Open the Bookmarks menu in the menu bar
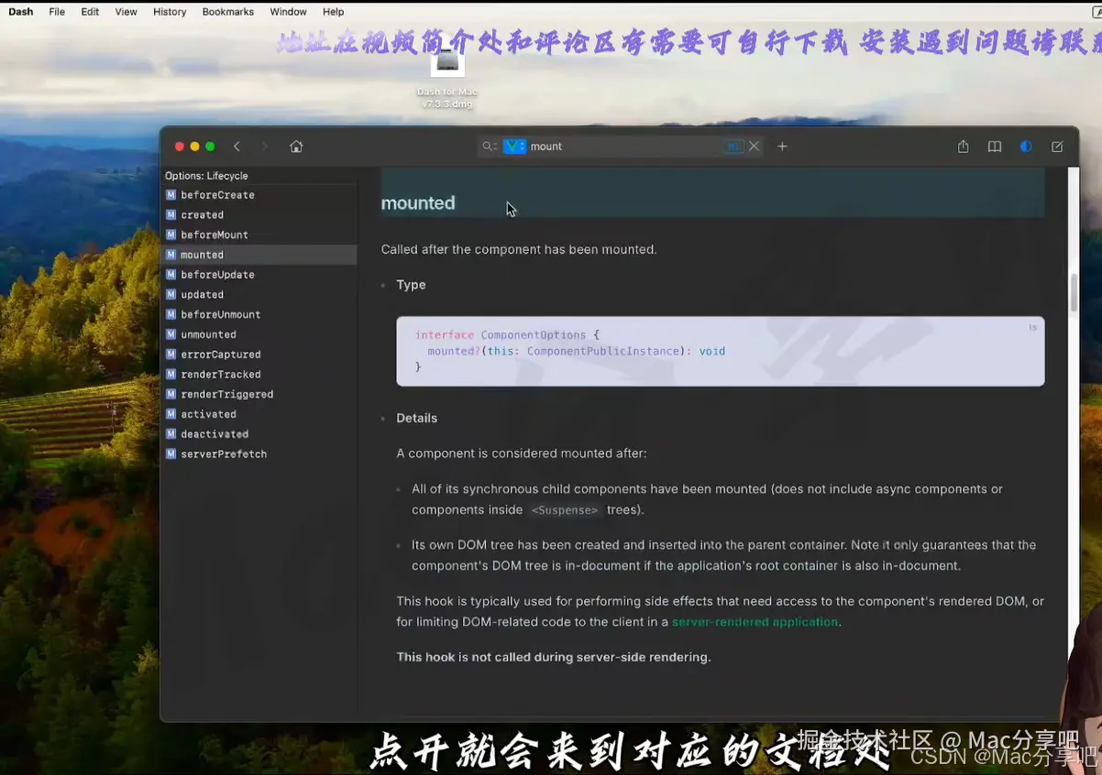The height and width of the screenshot is (775, 1102). pyautogui.click(x=227, y=12)
